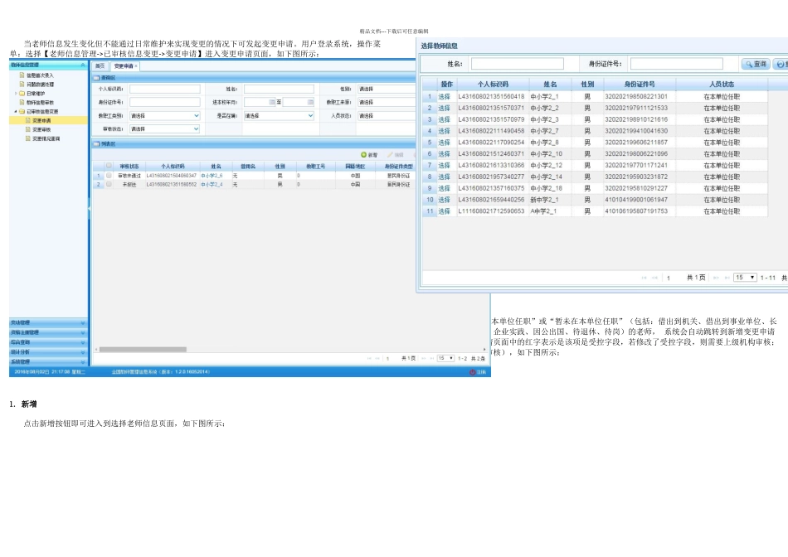Image resolution: width=788 pixels, height=557 pixels.
Task: Check the checkbox for row 2
Action: (x=108, y=184)
